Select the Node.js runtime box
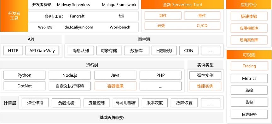This screenshot has width=272, height=124. [70, 75]
